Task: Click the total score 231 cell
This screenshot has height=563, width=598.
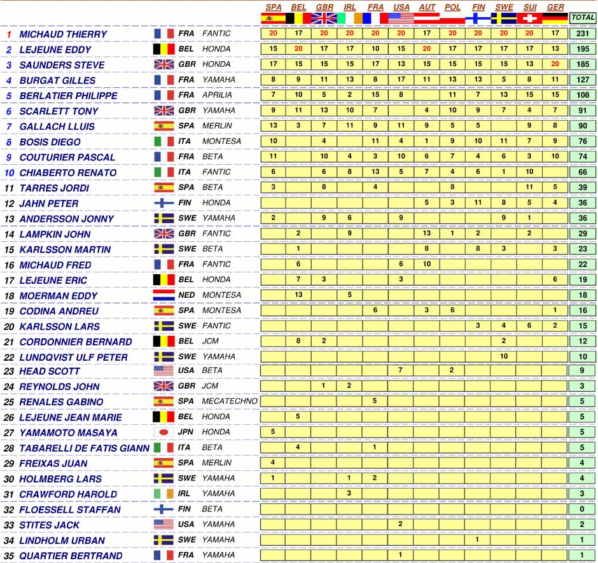Action: click(x=583, y=34)
